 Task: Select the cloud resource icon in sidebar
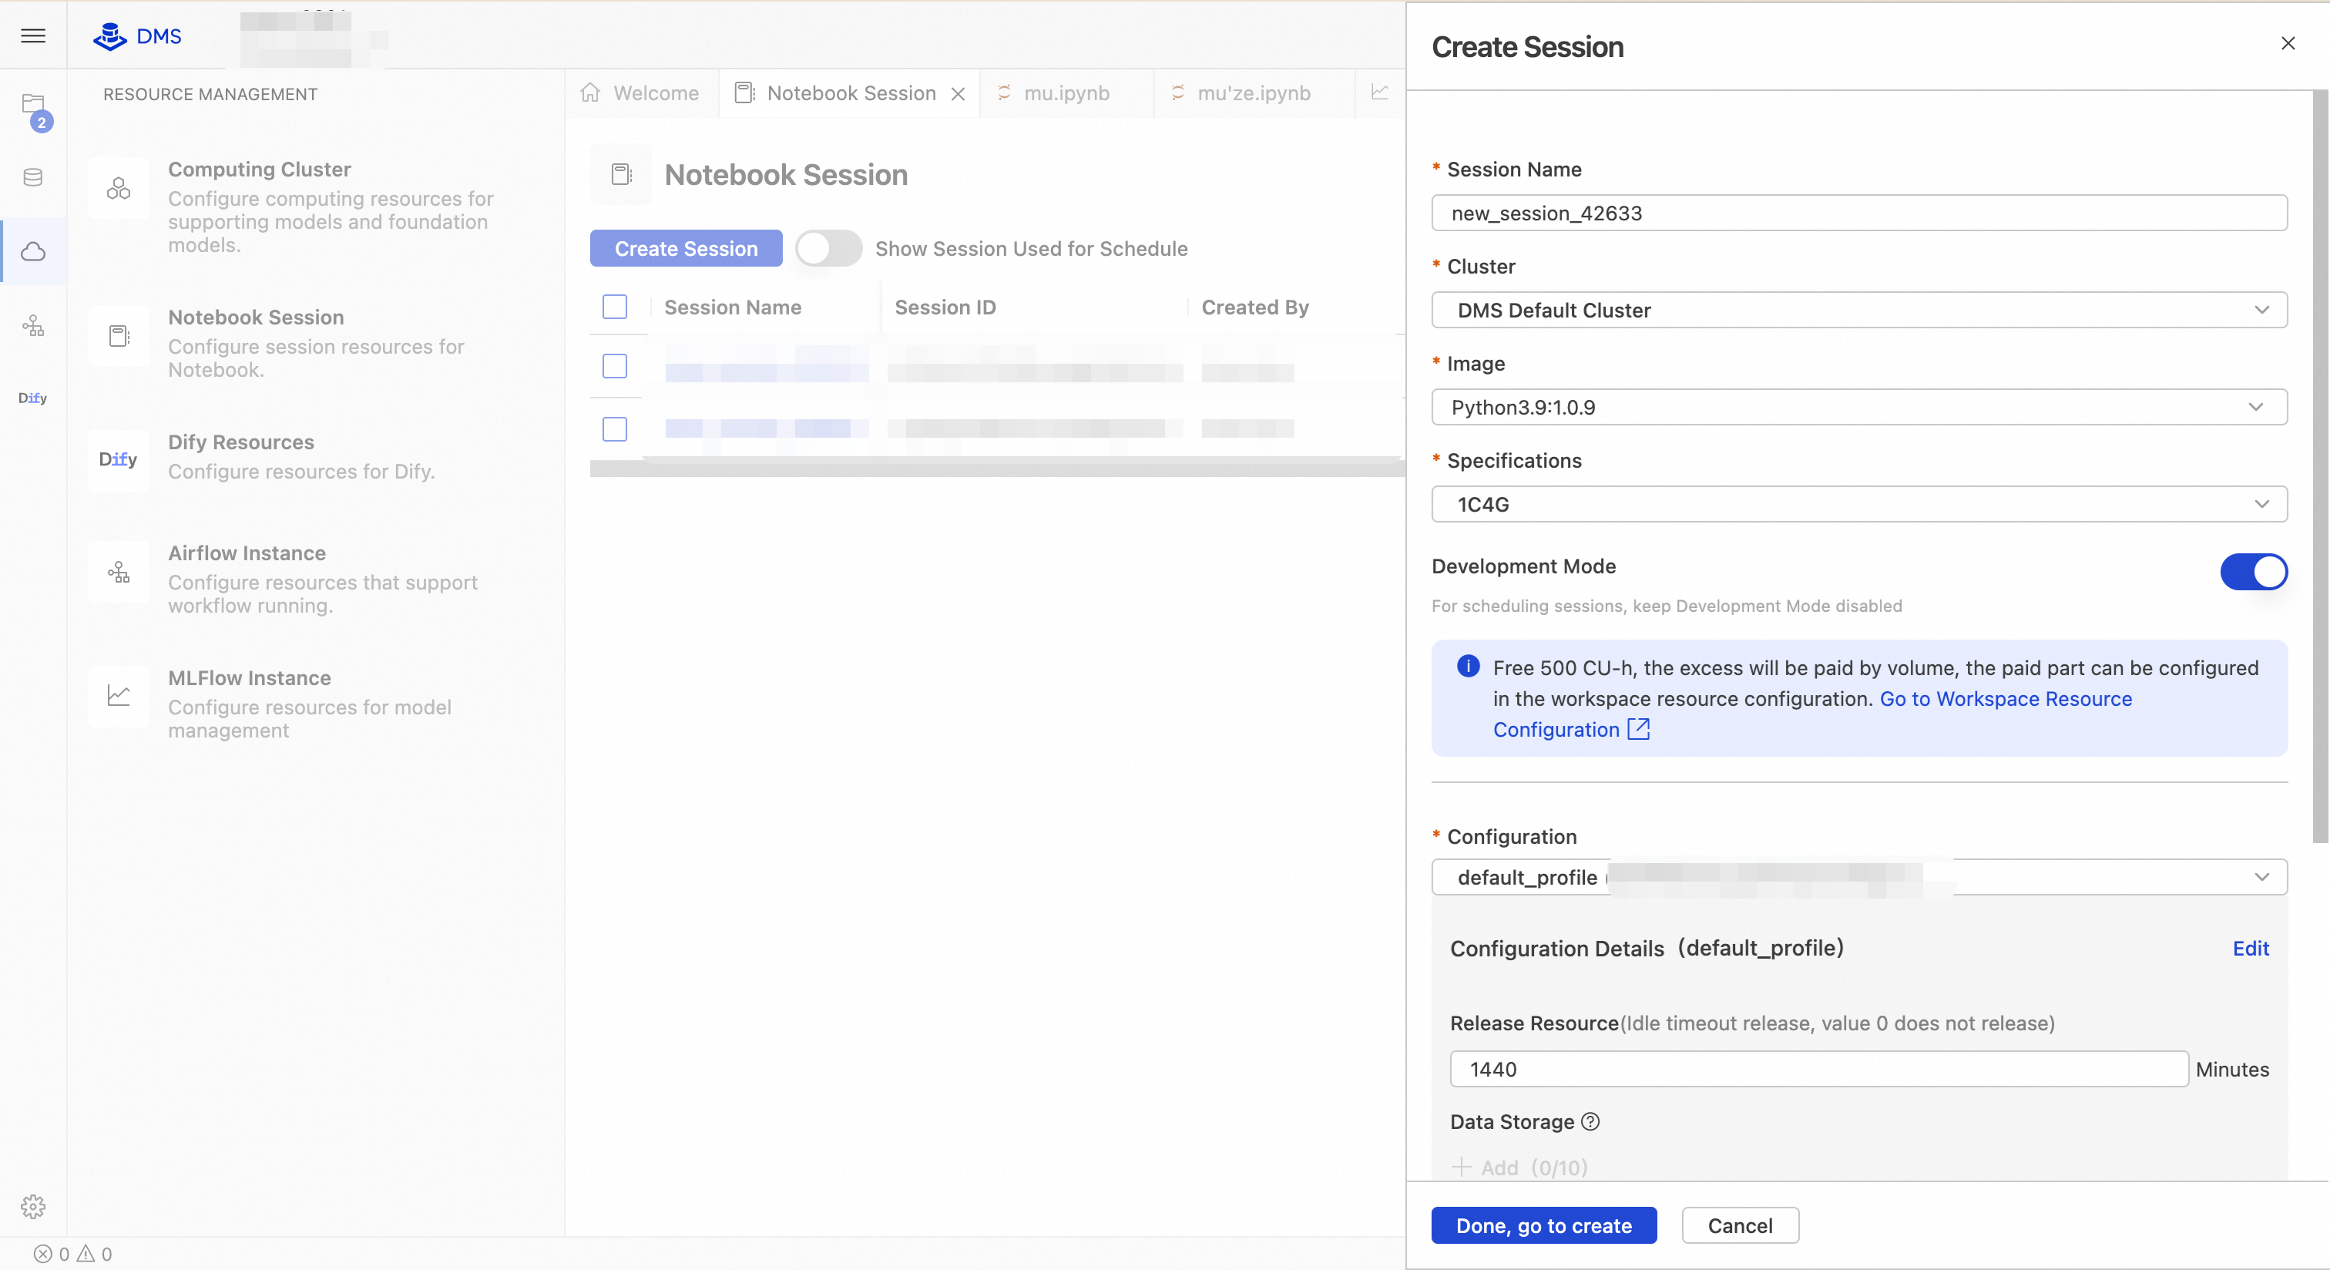33,251
